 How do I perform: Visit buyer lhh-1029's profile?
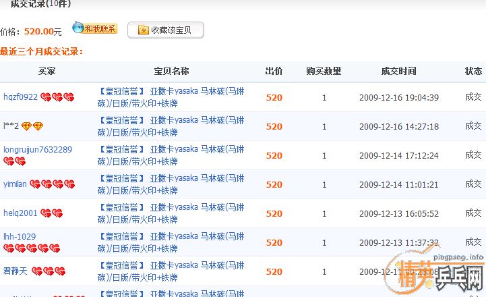[20, 237]
